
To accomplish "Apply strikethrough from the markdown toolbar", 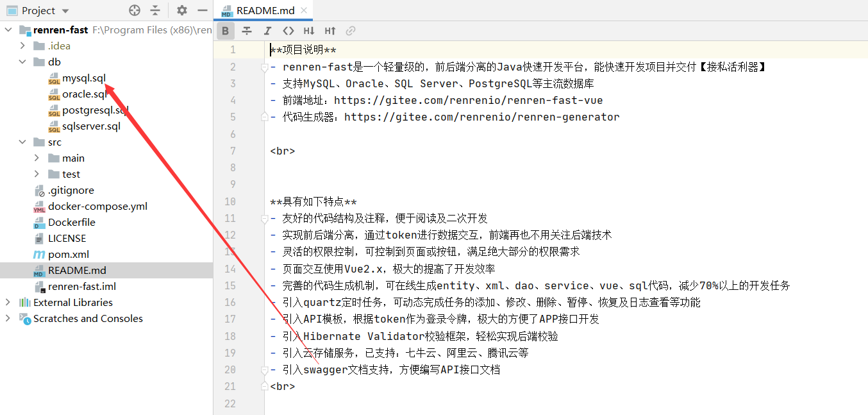I will [x=246, y=31].
